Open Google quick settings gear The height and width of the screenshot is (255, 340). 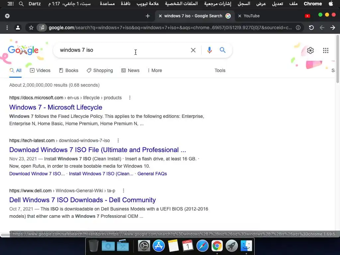(310, 50)
